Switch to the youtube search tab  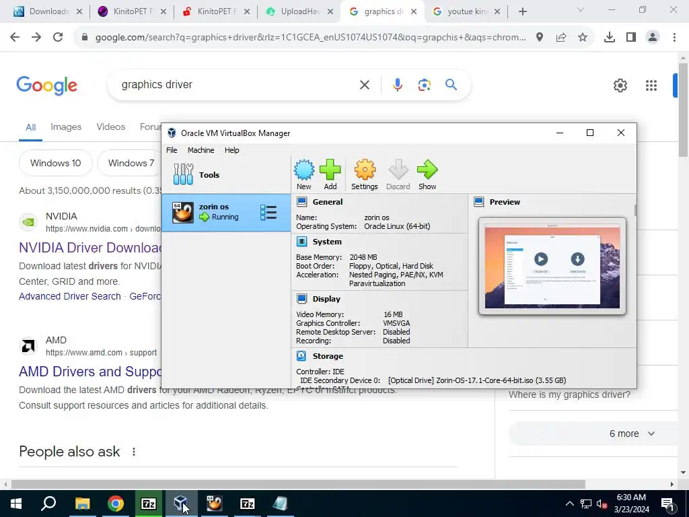point(466,11)
